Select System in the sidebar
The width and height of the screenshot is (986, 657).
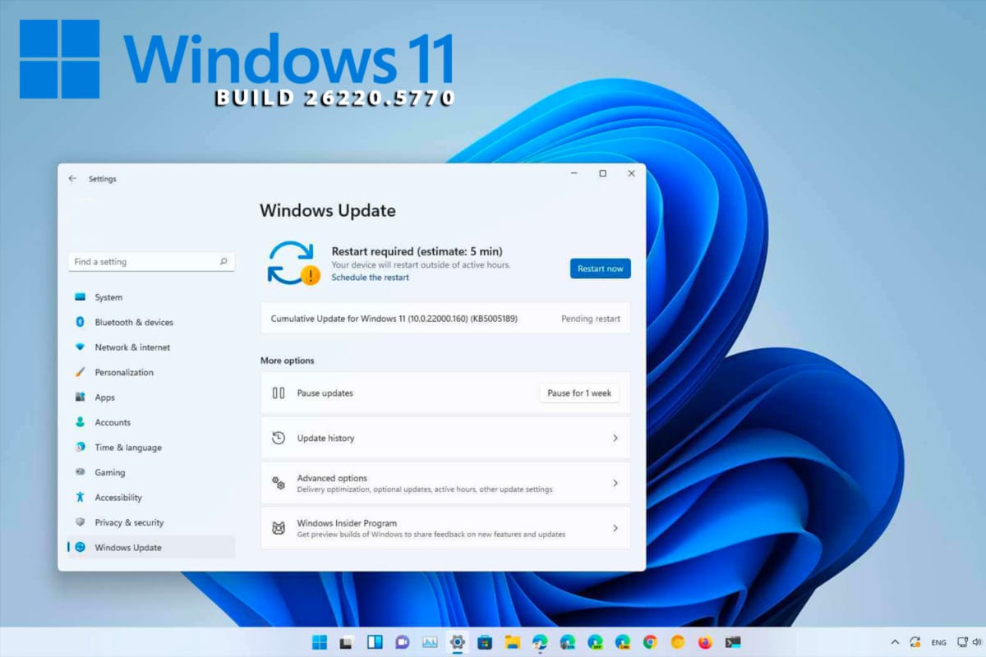(x=151, y=297)
